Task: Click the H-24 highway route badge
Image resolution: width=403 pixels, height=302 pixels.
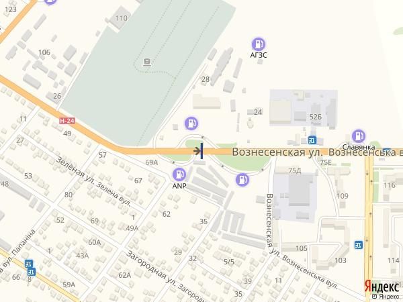Action: click(67, 121)
